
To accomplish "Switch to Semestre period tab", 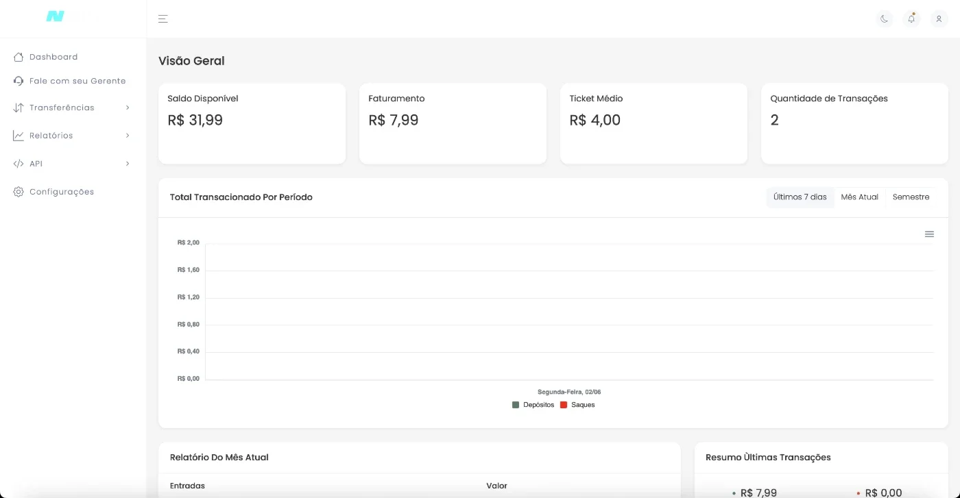I will [x=911, y=197].
